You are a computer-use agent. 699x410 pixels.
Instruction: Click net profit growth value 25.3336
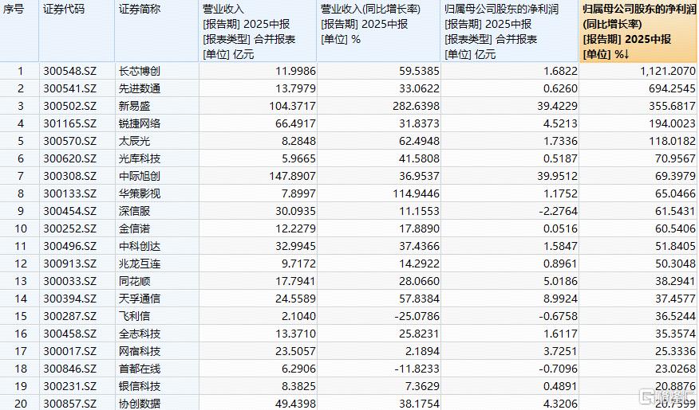click(675, 352)
